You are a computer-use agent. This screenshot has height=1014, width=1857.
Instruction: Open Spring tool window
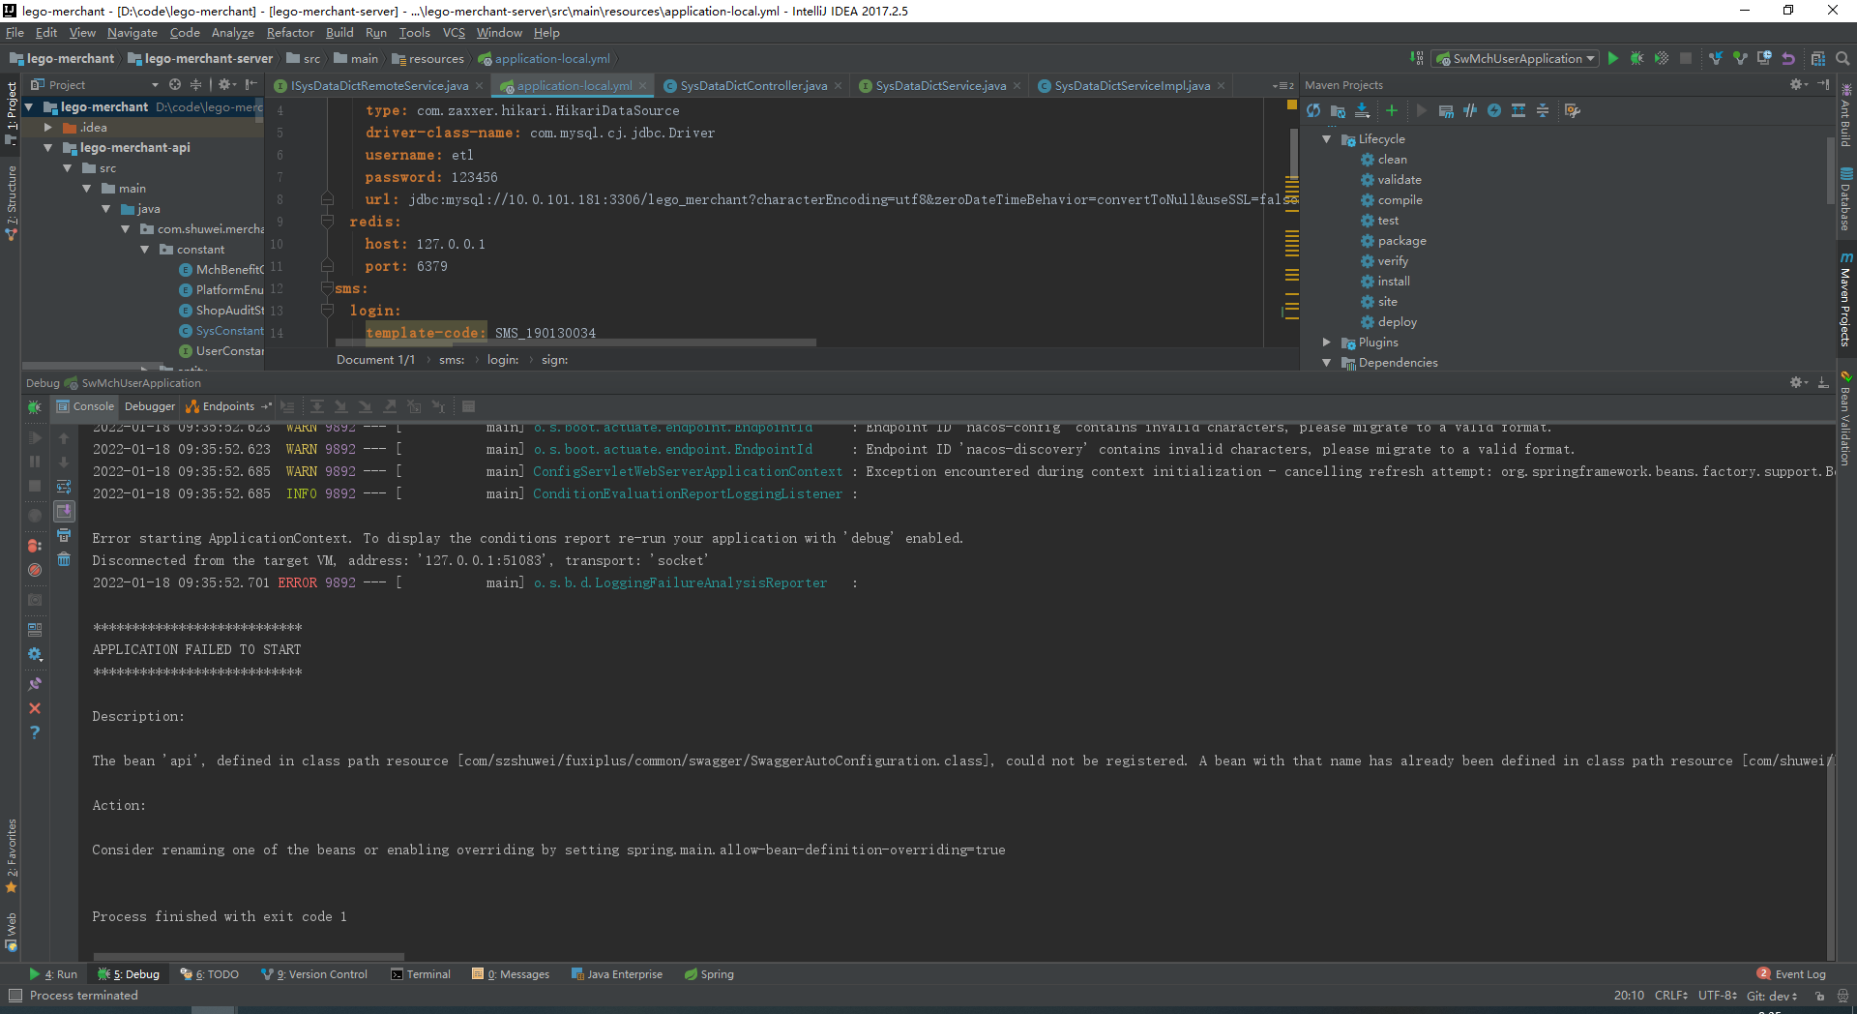709,974
